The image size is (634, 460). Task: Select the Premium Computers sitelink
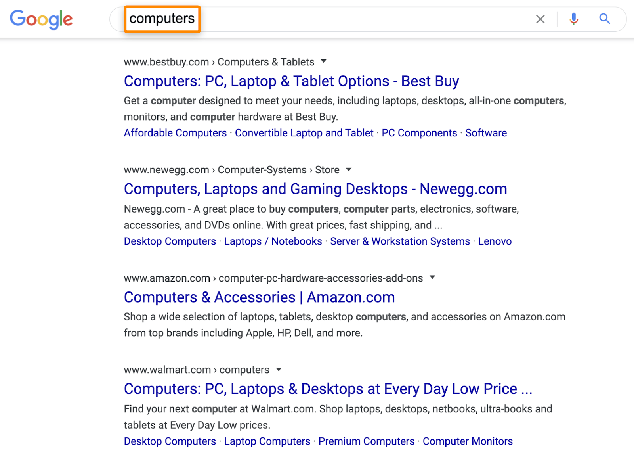366,441
